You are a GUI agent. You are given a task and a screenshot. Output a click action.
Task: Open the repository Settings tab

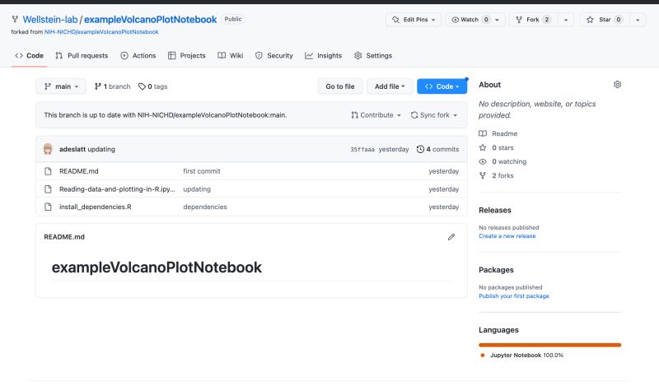pyautogui.click(x=373, y=55)
